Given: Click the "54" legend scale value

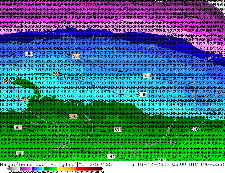Looking at the screenshot, I should tap(102, 172).
